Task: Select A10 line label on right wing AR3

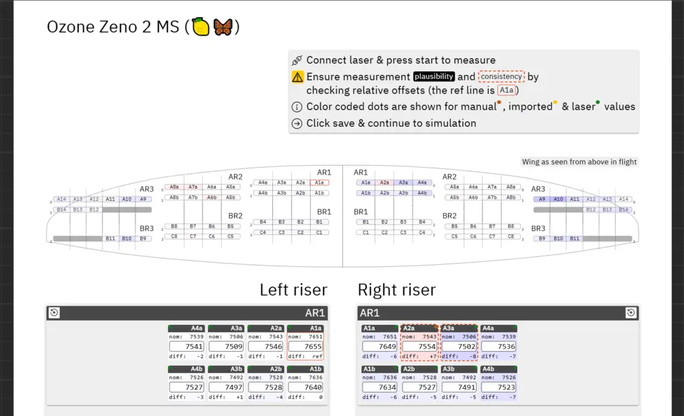Action: [559, 199]
